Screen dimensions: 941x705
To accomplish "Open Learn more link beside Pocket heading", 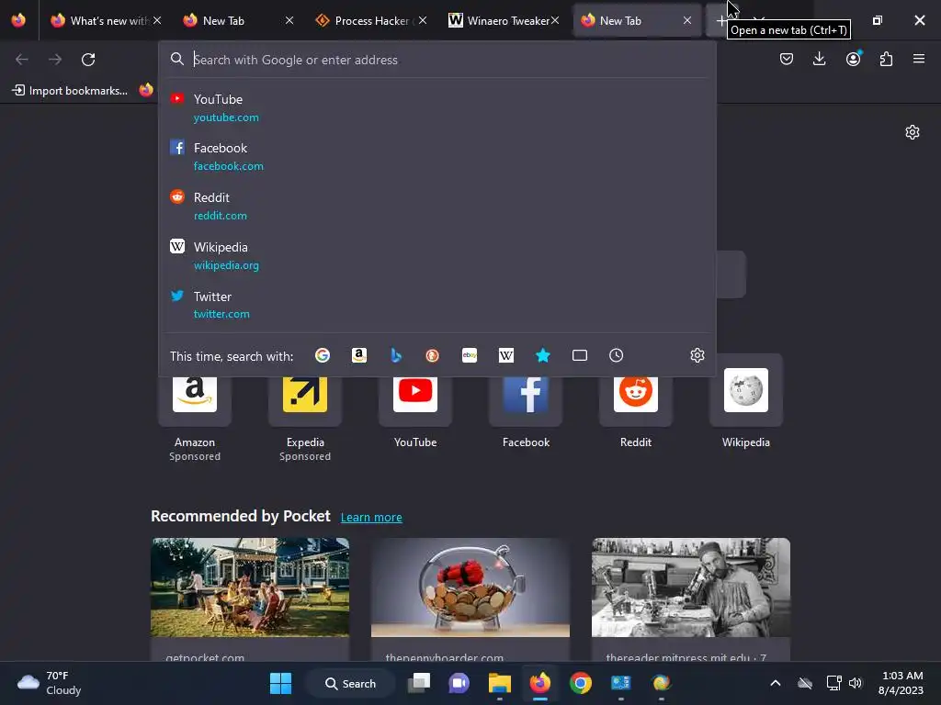I will 371,518.
